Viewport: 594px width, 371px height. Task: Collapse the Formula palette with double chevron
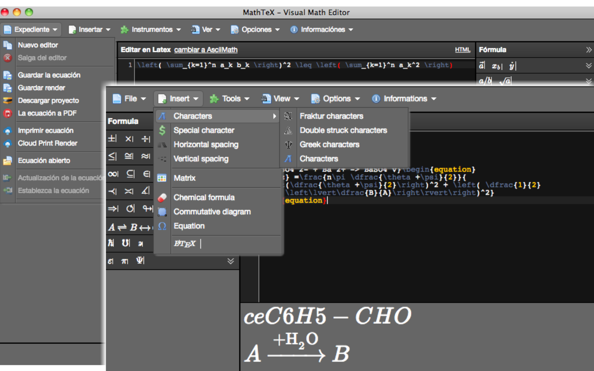point(231,261)
